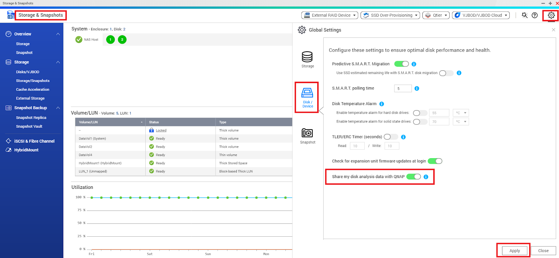Screen dimensions: 559x258
Task: Toggle Share my disk analysis data with QNAP
Action: pos(414,177)
